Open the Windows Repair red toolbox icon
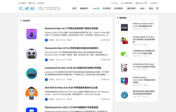The width and height of the screenshot is (176, 112). click(x=124, y=41)
